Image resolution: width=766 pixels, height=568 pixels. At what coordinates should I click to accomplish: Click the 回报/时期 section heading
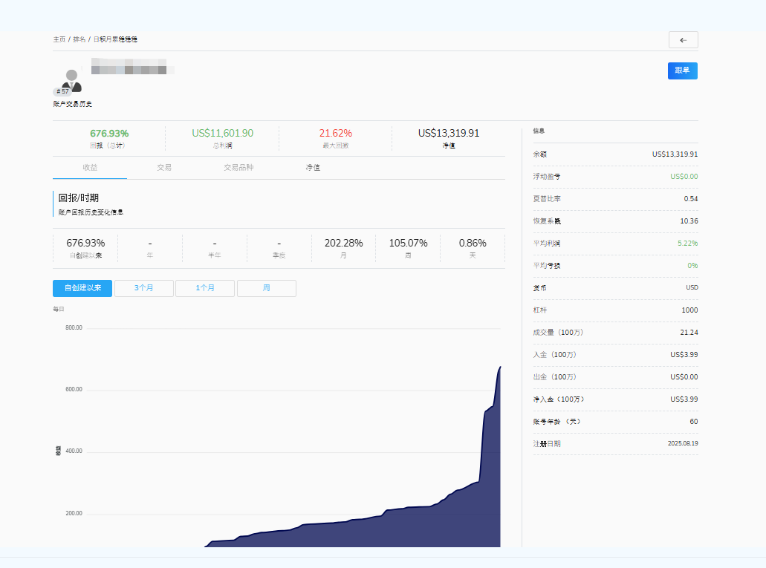click(79, 198)
